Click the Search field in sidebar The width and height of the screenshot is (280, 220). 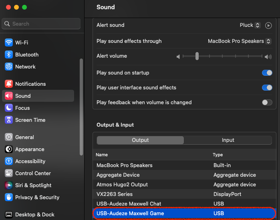coord(41,24)
